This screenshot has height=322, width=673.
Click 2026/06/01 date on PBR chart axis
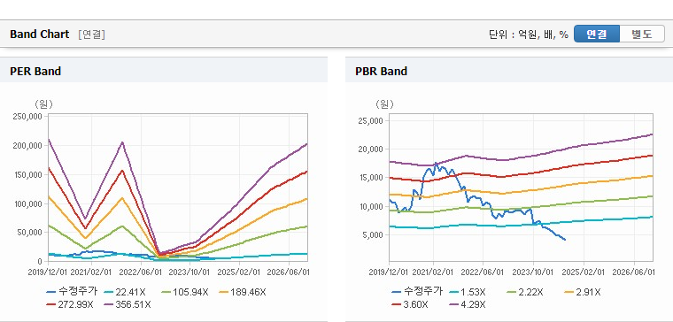(634, 272)
